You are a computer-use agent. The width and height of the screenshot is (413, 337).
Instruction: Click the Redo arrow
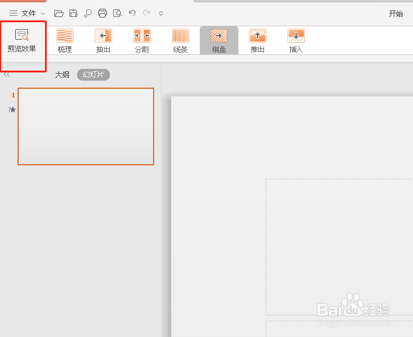(147, 13)
